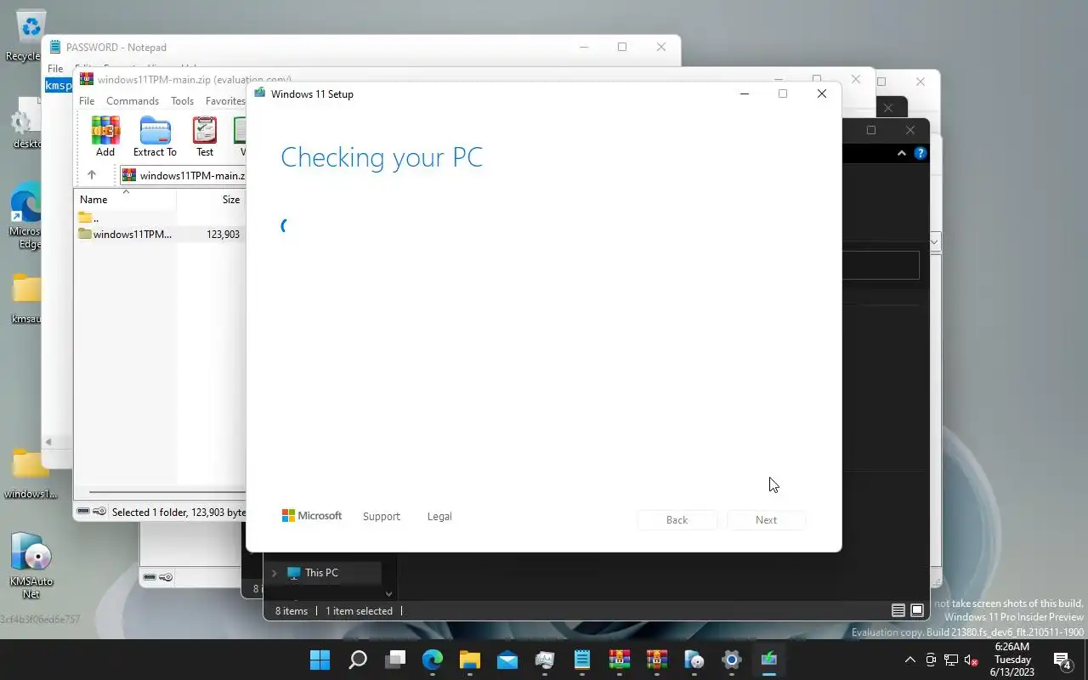Screen dimensions: 1088x680
Task: Switch to Windows 11 Setup taskbar icon
Action: click(769, 660)
